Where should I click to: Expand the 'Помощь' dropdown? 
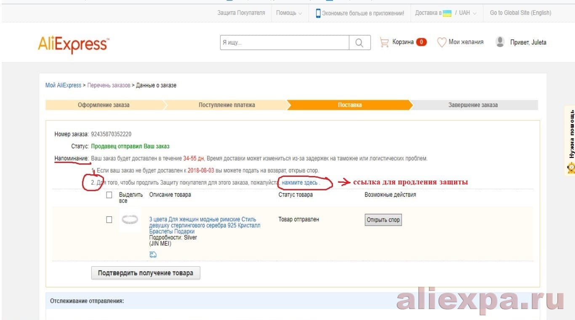[x=289, y=13]
